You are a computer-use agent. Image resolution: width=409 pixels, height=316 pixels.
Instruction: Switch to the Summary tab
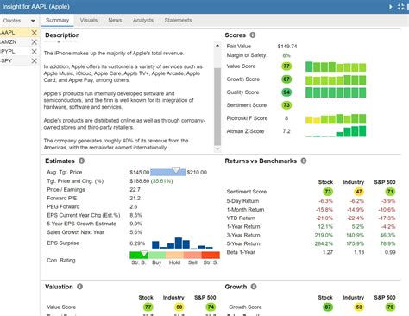point(57,20)
